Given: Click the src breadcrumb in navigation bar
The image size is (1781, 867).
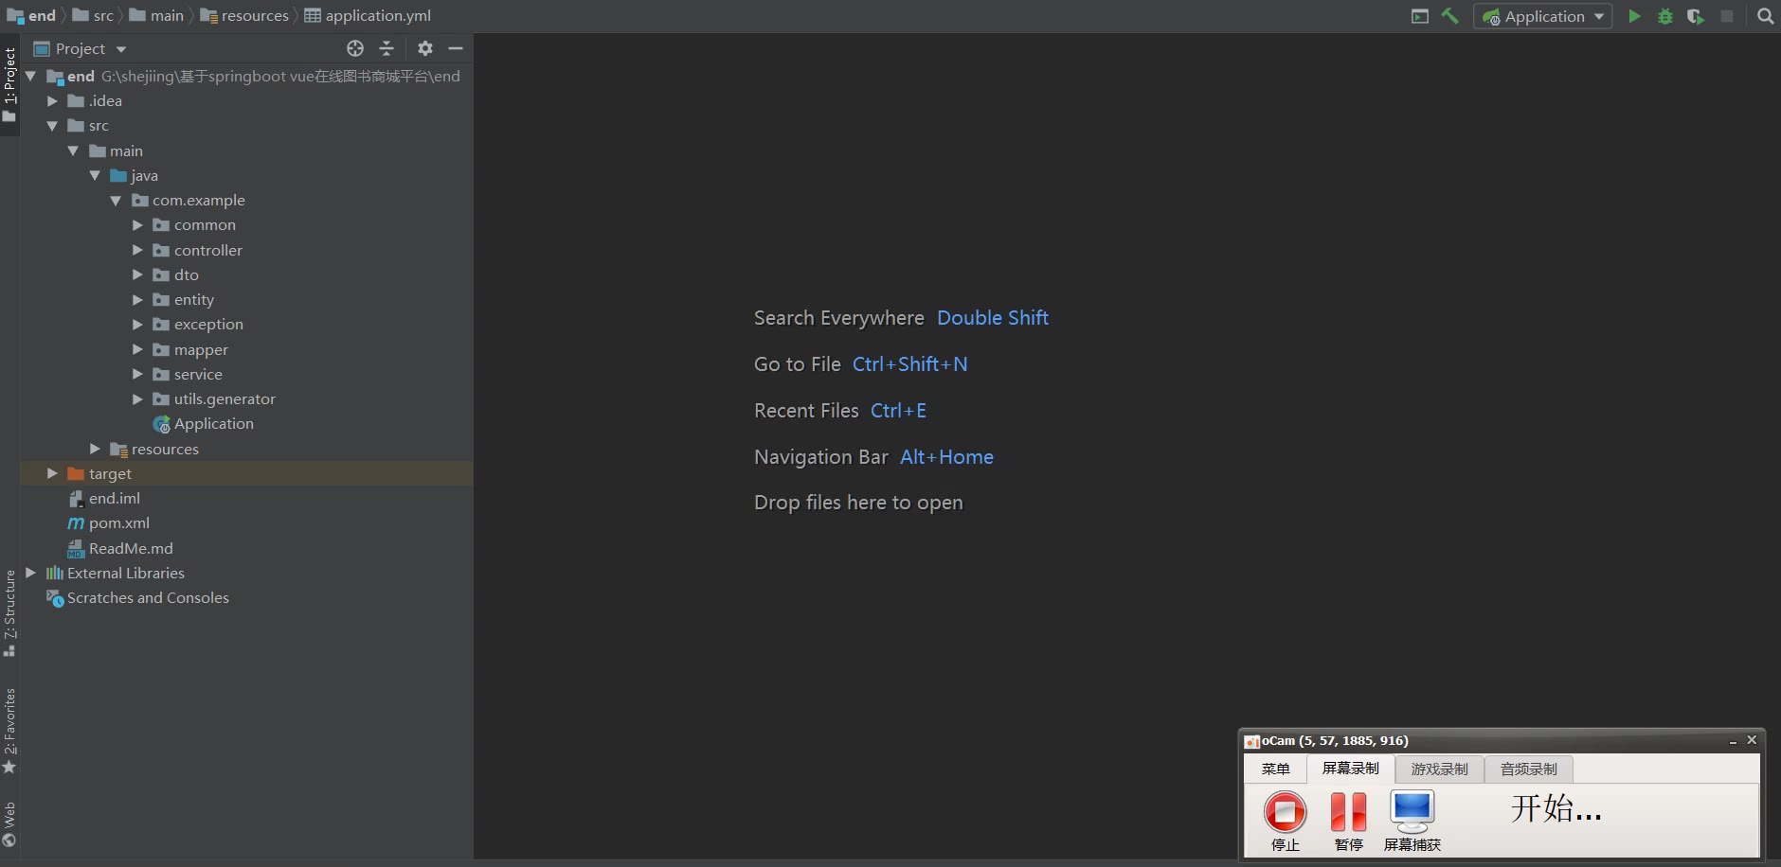Looking at the screenshot, I should pyautogui.click(x=93, y=15).
